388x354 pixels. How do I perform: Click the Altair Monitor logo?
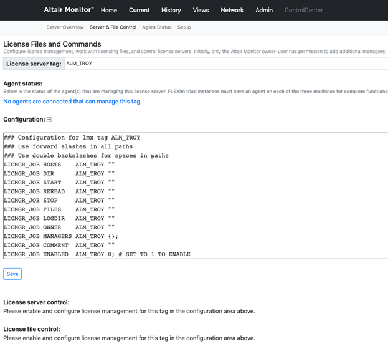pos(69,10)
